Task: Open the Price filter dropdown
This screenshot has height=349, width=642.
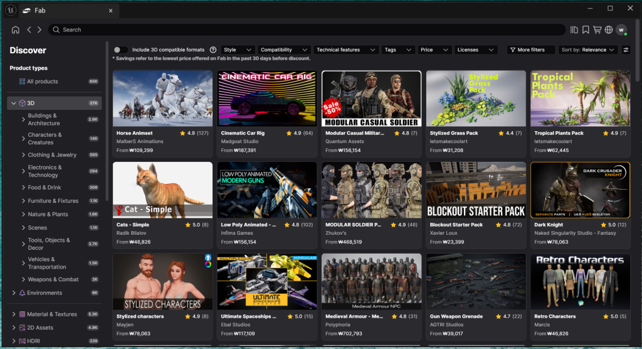Action: (x=434, y=50)
